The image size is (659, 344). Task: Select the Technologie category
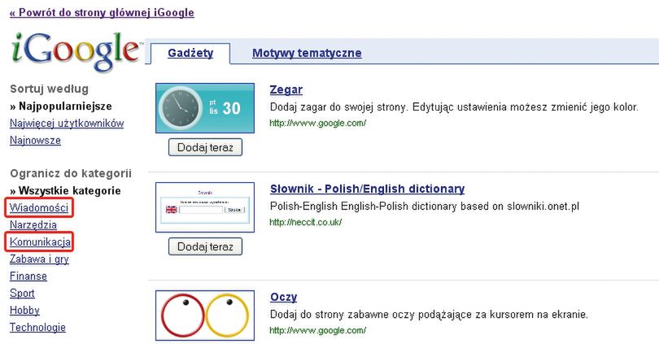click(37, 327)
